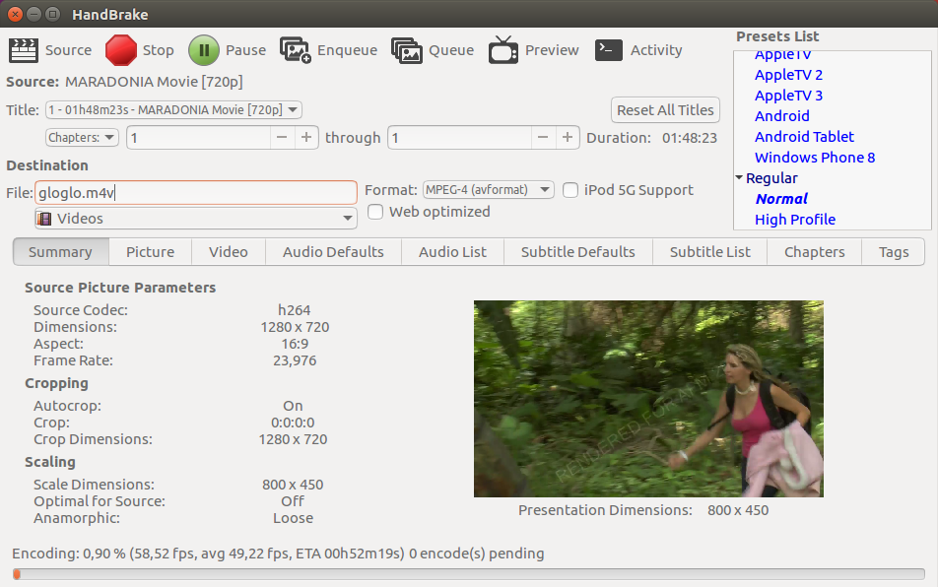Click the Encoding status text

[278, 554]
